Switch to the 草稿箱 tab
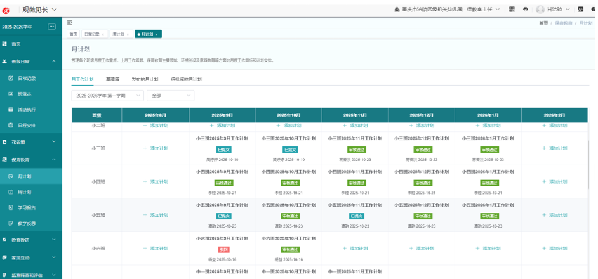 112,79
